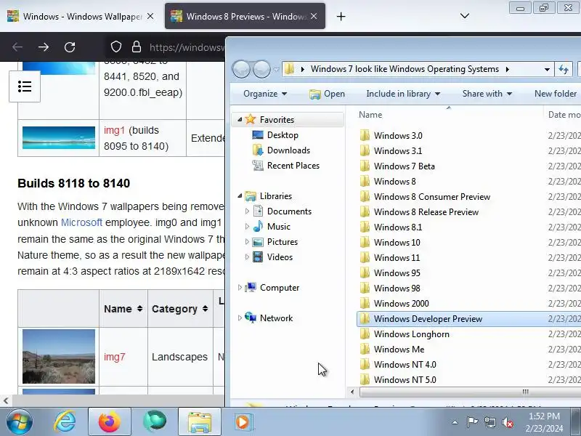Click the Explorer forward button
This screenshot has height=436, width=581.
[261, 69]
